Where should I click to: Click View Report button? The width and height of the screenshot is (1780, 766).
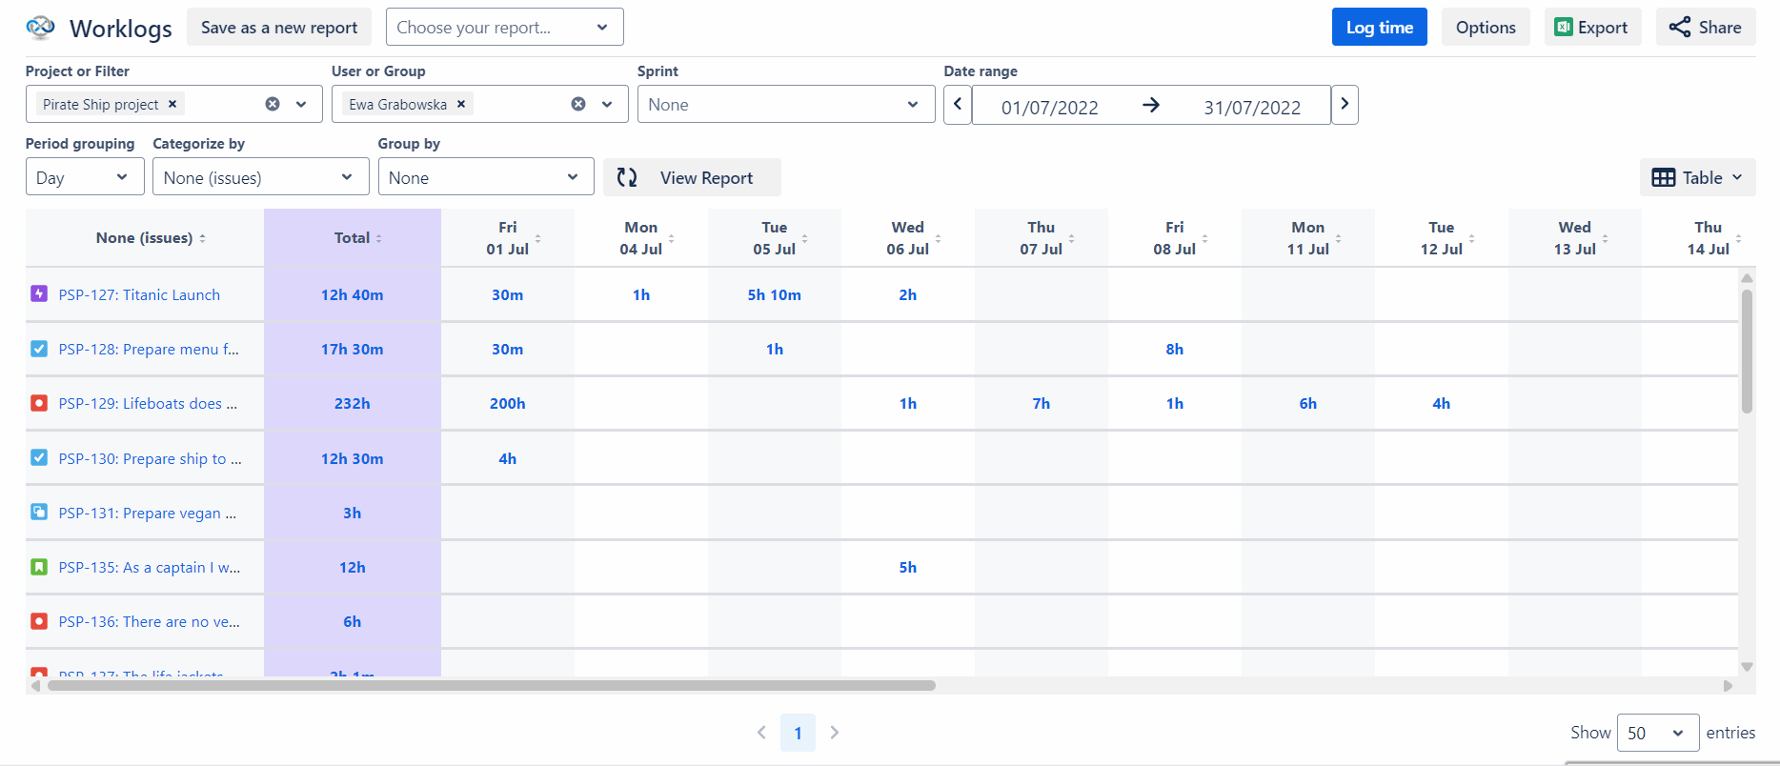point(692,177)
